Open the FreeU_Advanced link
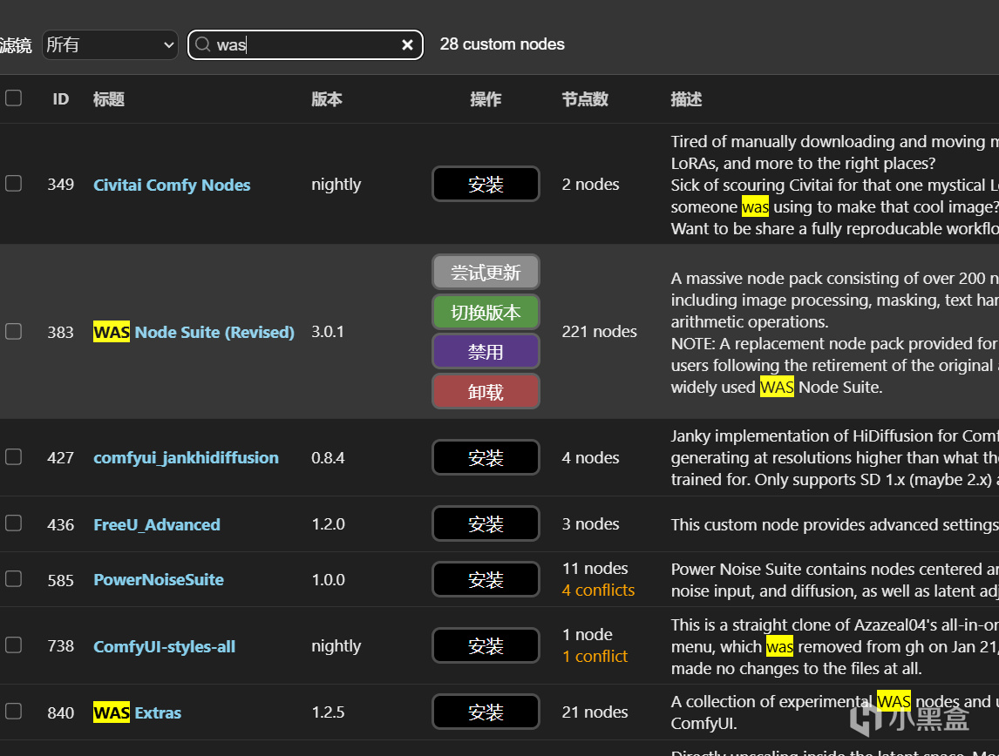The image size is (999, 756). [x=157, y=525]
